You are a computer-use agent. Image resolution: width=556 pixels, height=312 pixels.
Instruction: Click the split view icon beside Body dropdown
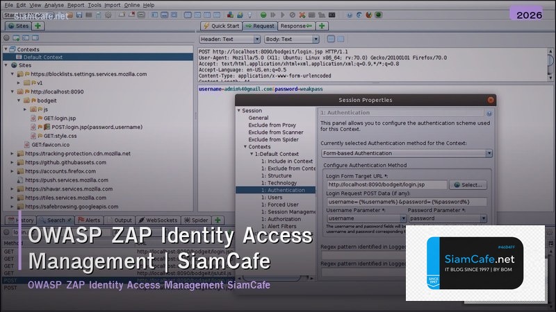(331, 39)
